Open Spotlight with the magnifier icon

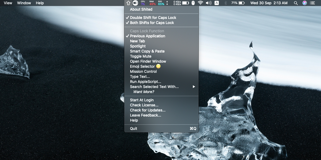point(296,3)
